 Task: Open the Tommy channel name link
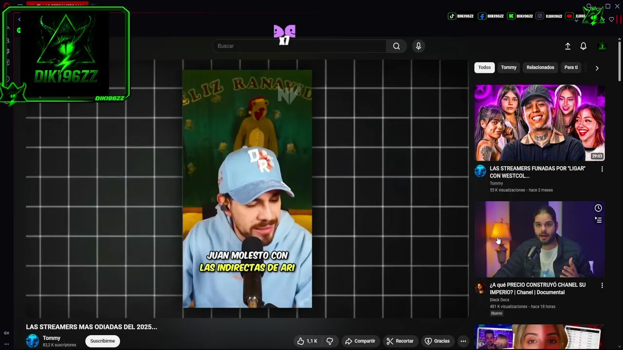pyautogui.click(x=52, y=338)
